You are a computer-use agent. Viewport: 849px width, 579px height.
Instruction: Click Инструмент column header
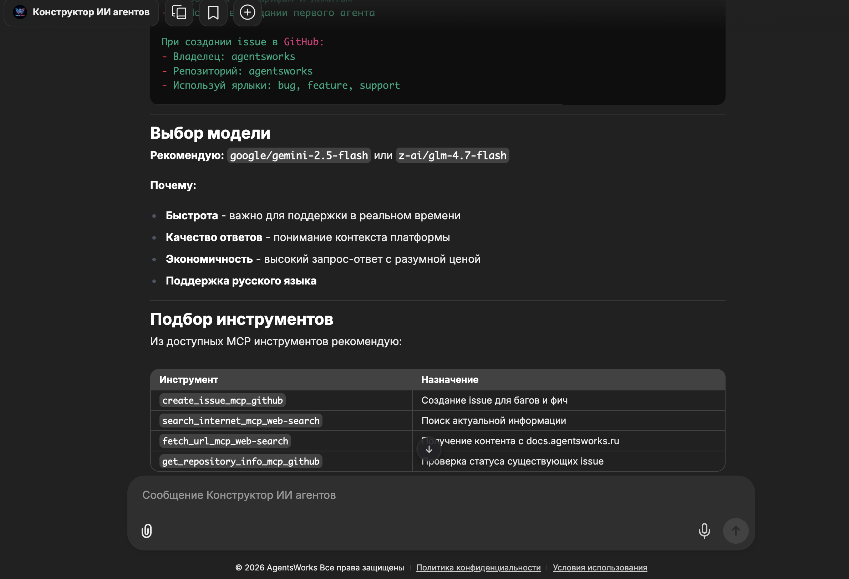(x=188, y=380)
